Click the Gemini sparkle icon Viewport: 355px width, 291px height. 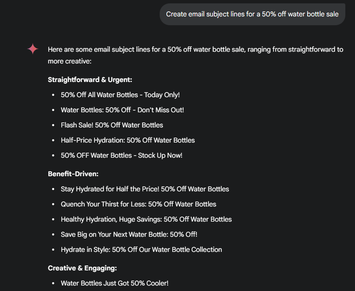(x=33, y=49)
